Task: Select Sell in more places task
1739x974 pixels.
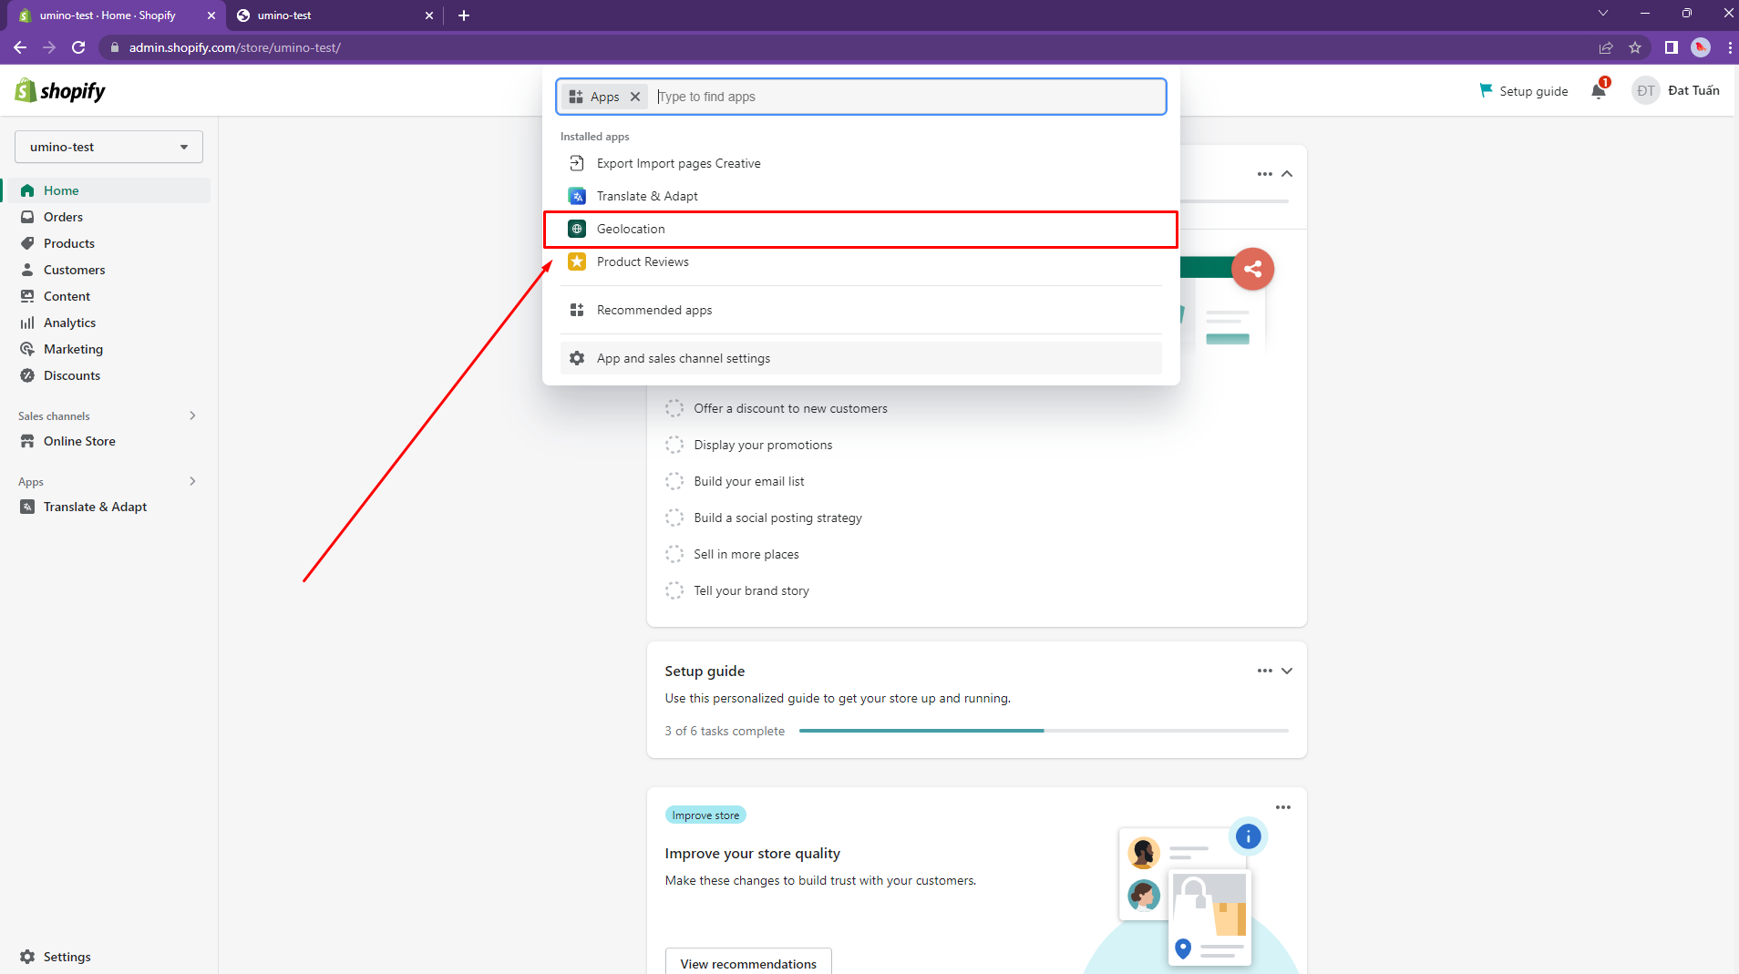Action: [746, 554]
